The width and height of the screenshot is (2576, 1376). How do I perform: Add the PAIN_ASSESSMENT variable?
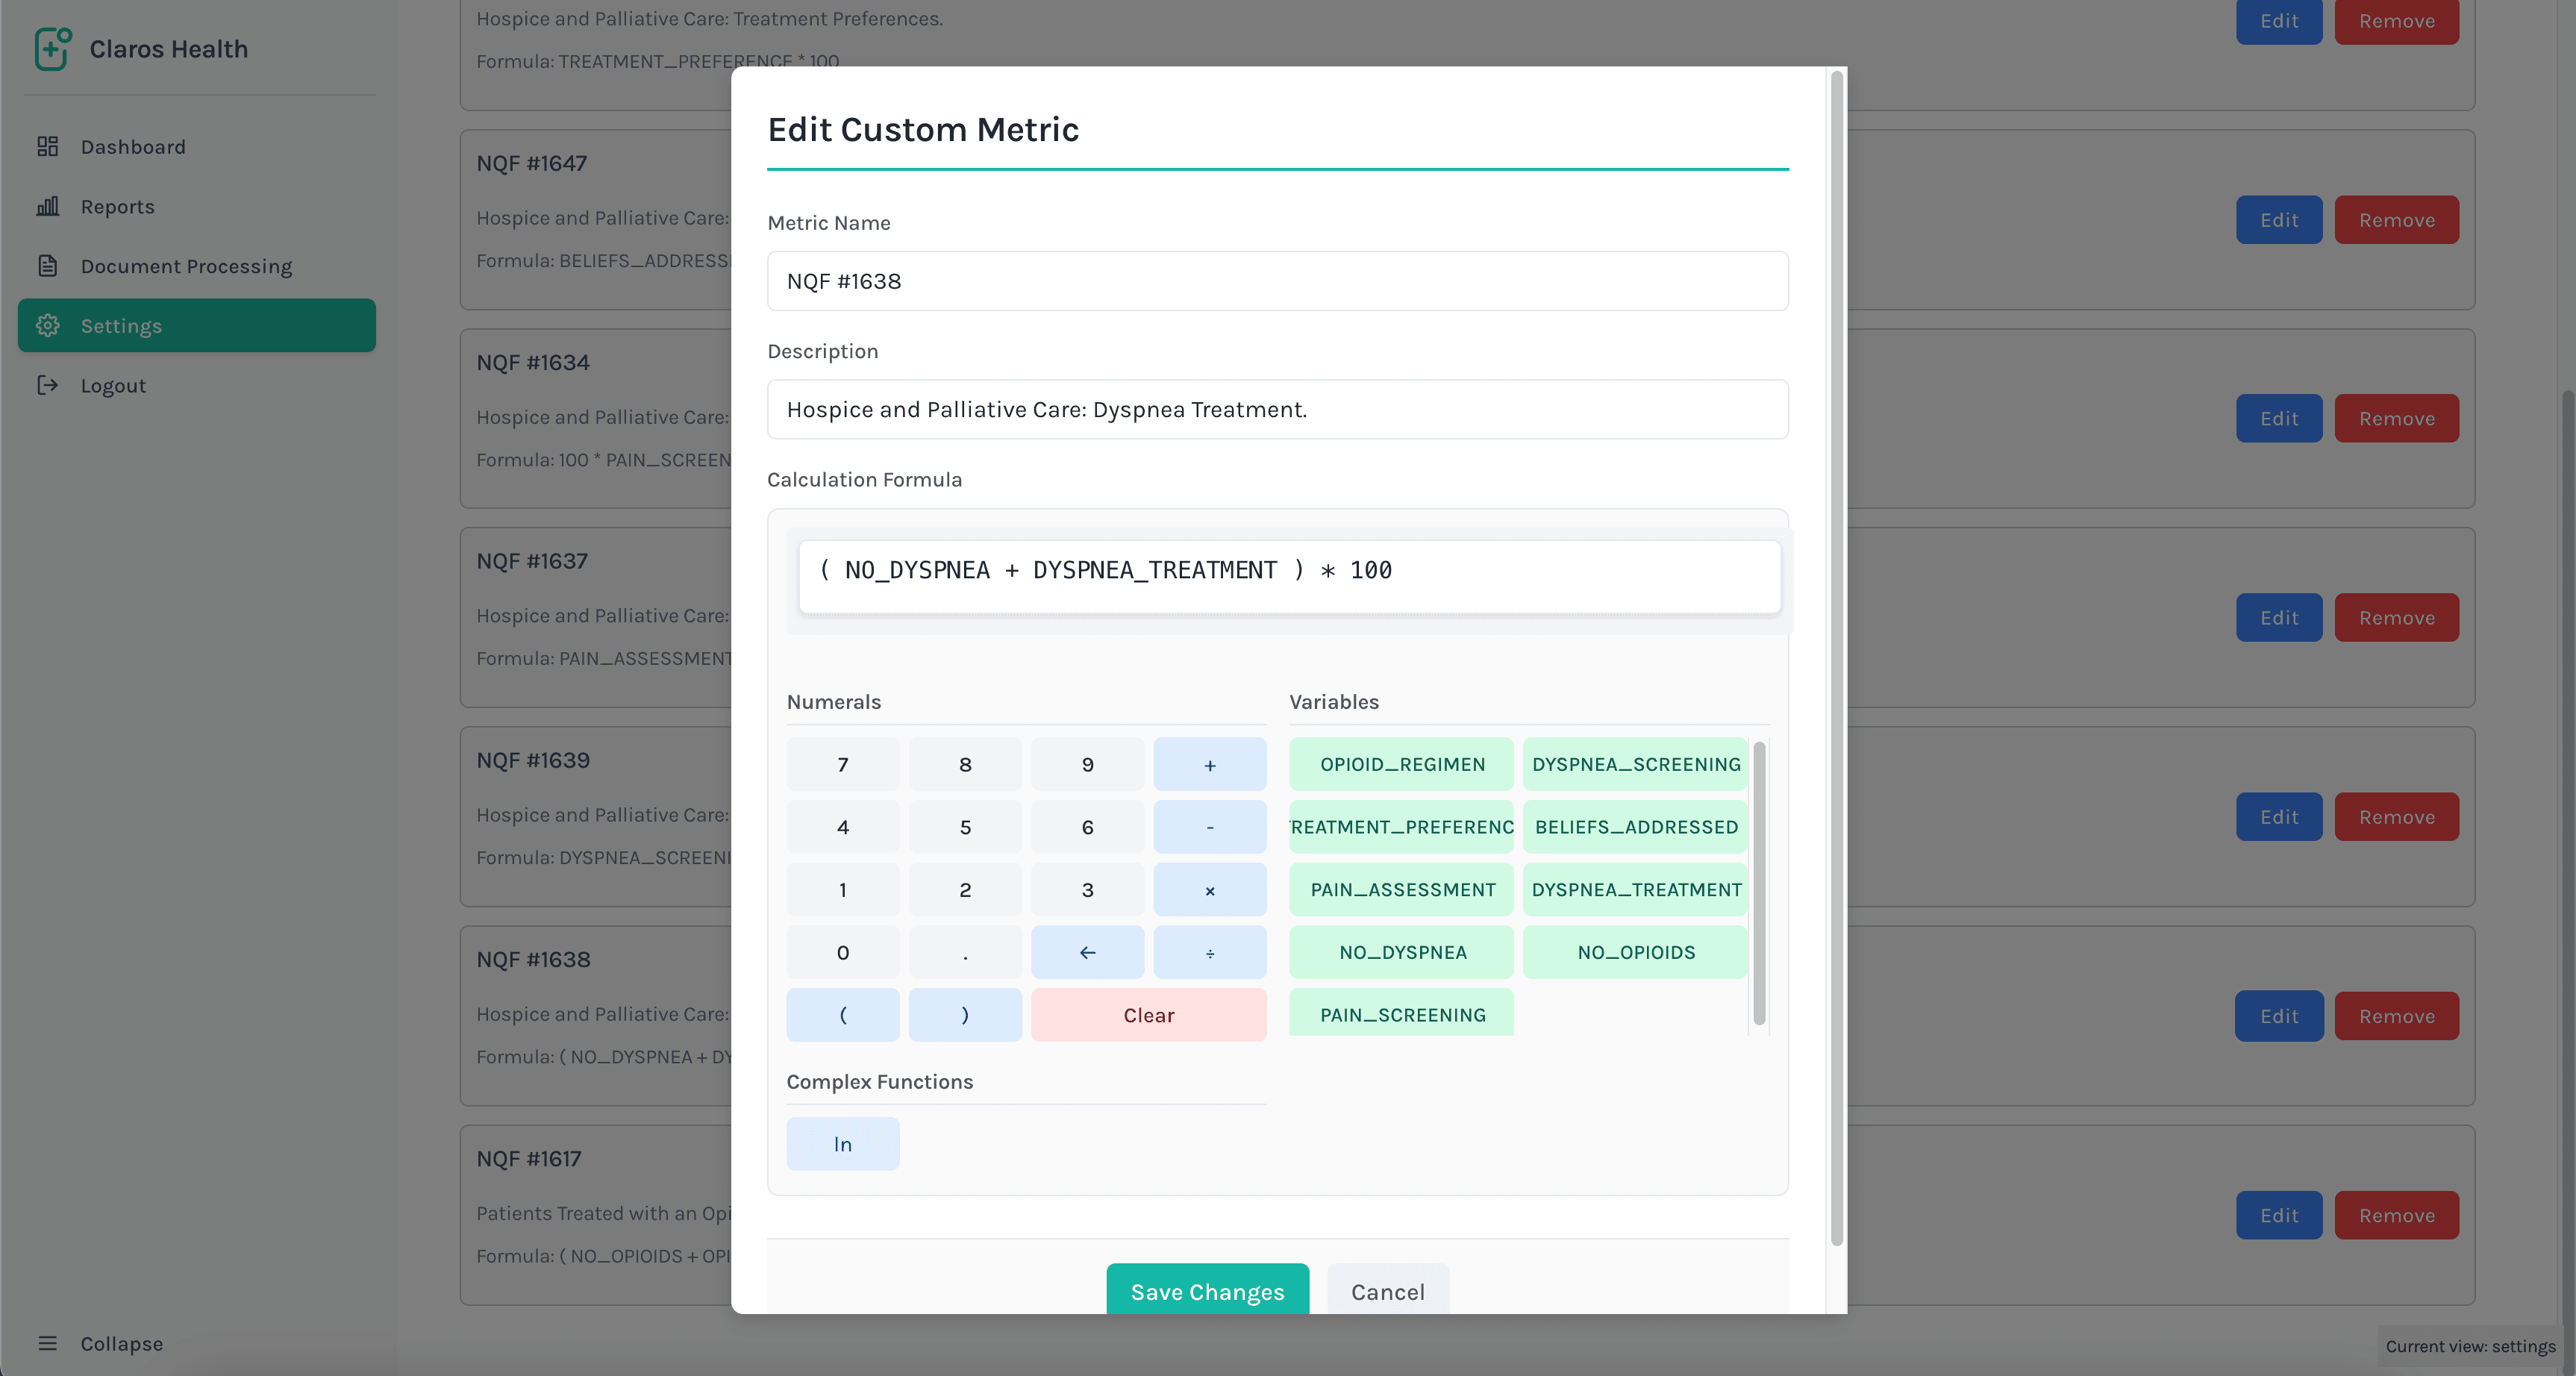point(1402,890)
